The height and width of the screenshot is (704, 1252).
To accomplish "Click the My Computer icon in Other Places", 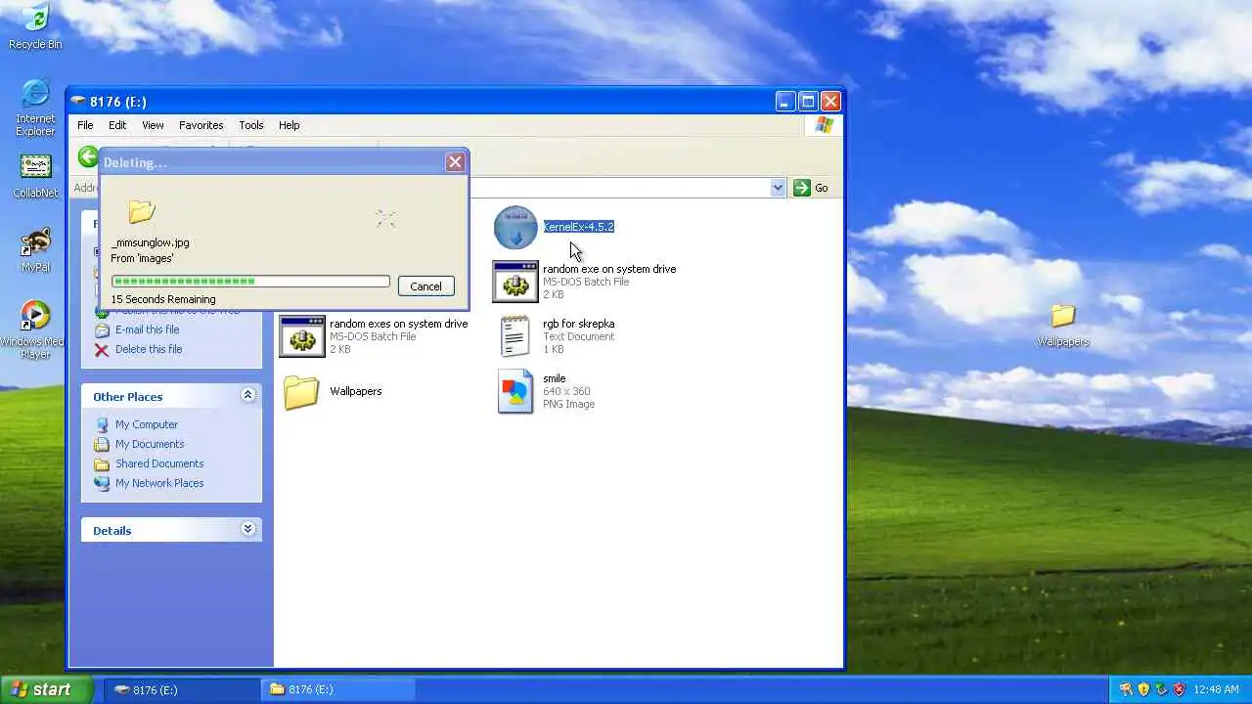I will [x=102, y=424].
